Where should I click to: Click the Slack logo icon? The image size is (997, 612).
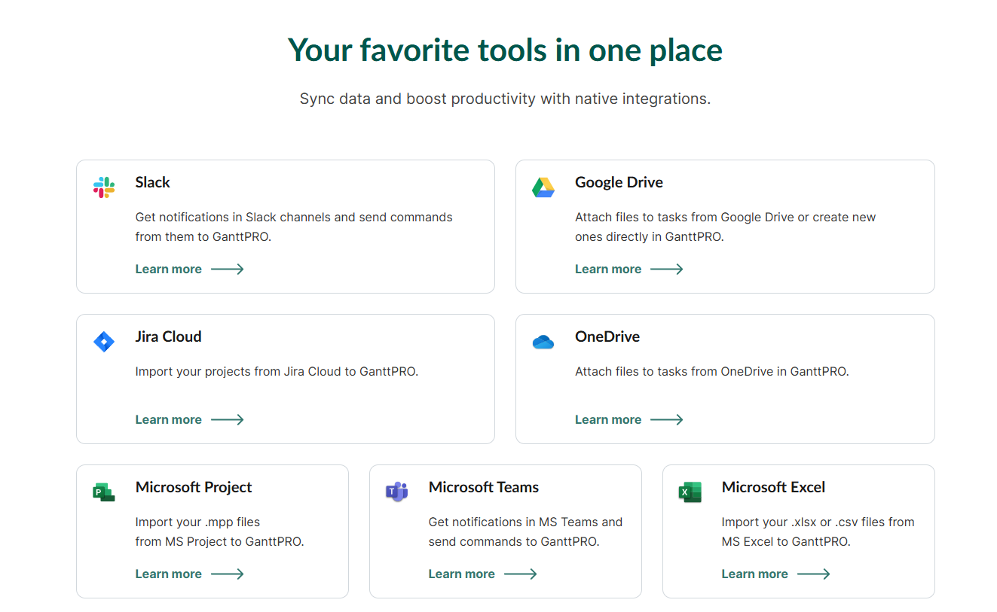[x=104, y=187]
